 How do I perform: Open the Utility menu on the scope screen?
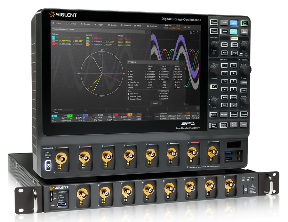tap(57, 23)
